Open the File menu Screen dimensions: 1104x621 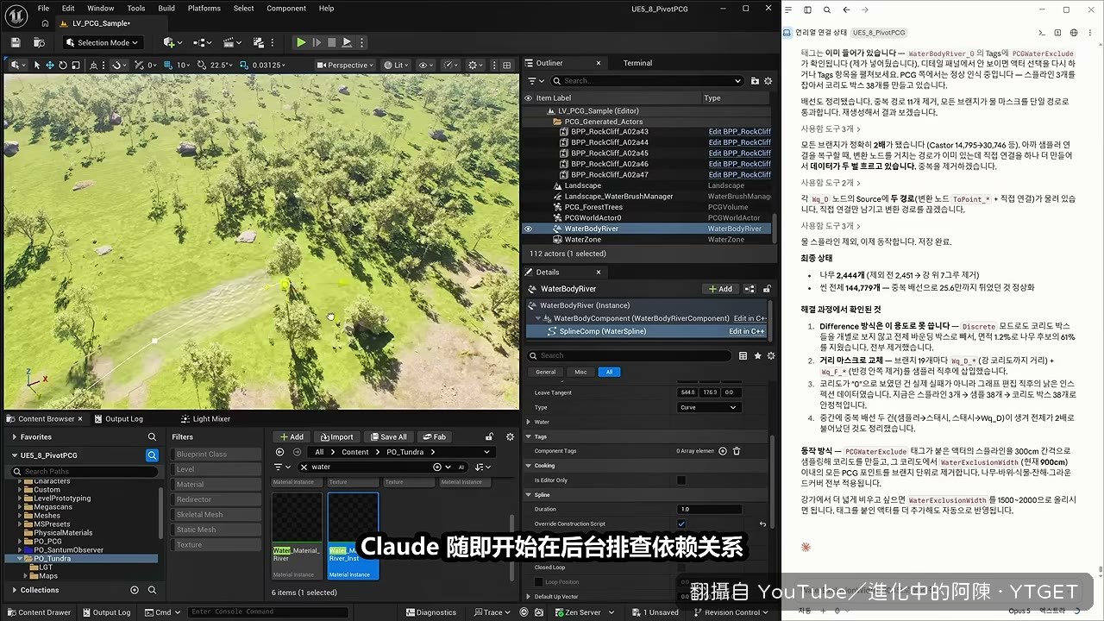coord(43,9)
